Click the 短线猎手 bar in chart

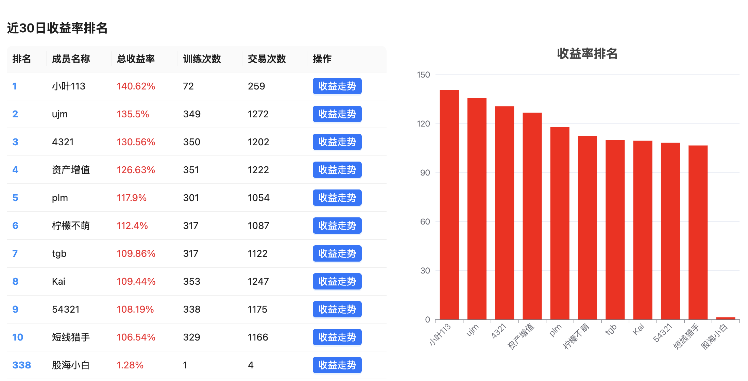click(x=698, y=232)
